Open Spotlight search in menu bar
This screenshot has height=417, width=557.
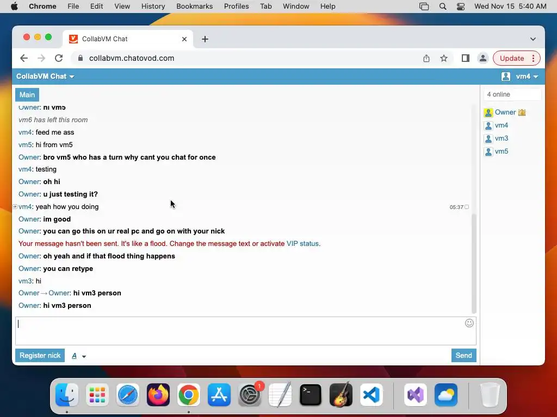tap(443, 7)
